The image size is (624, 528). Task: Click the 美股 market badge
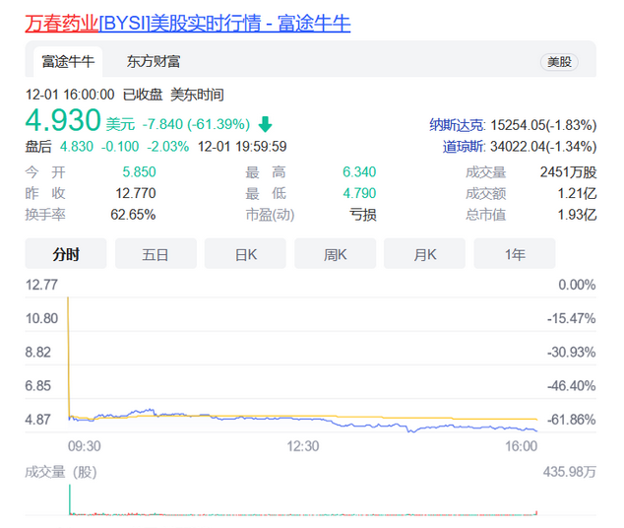tap(559, 62)
